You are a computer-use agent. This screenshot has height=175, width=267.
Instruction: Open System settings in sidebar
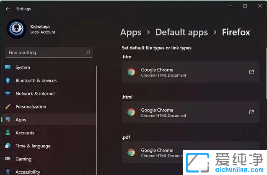(49, 67)
